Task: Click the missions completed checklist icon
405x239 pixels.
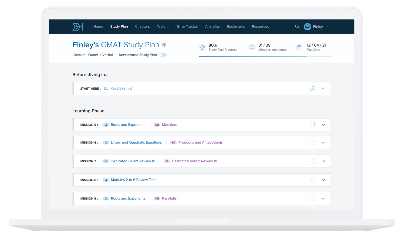Action: [252, 47]
